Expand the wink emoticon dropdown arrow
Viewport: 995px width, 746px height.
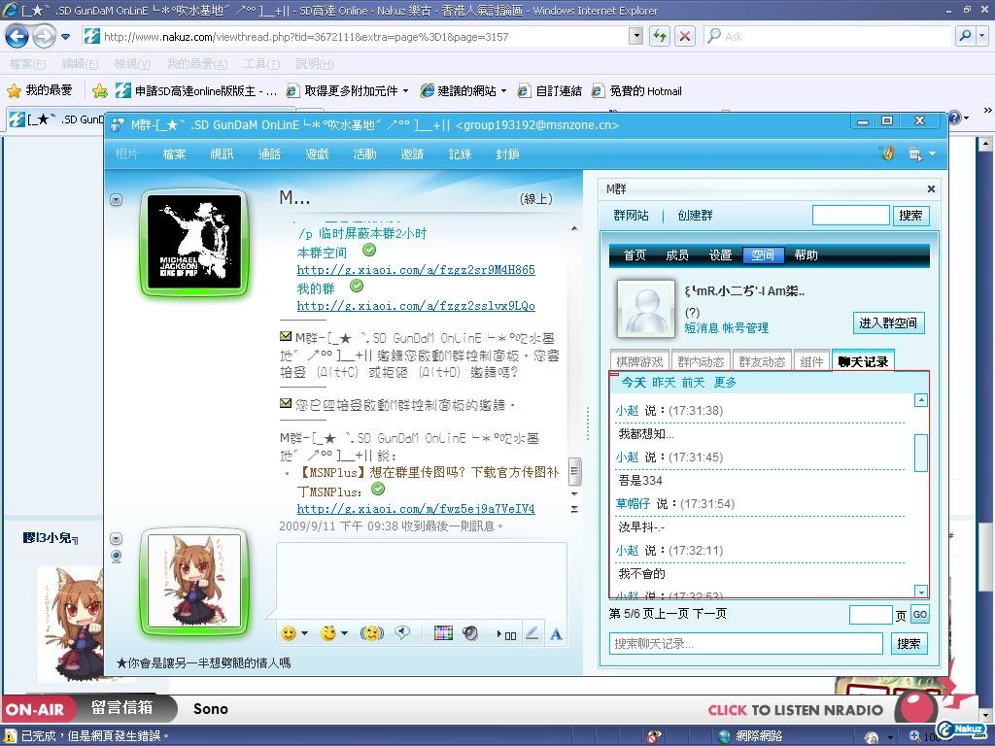click(345, 633)
